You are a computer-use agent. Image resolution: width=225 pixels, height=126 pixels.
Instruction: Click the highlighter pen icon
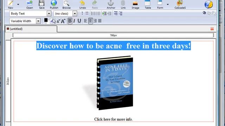coord(52,21)
